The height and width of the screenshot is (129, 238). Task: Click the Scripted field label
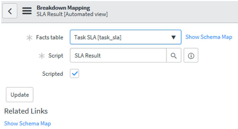(53, 74)
